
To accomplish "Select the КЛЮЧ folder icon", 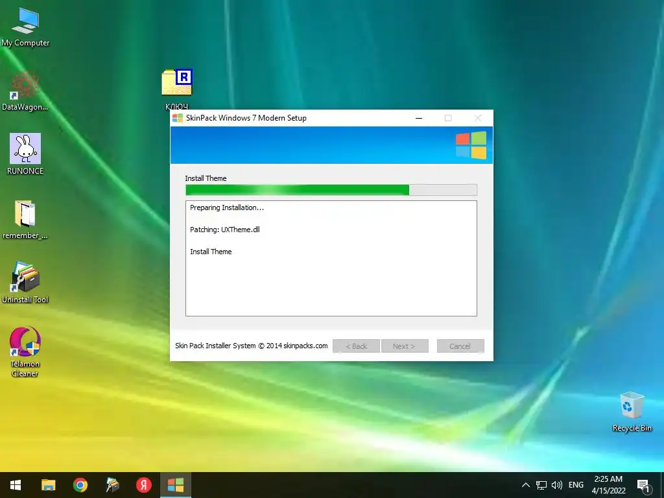I will click(176, 89).
